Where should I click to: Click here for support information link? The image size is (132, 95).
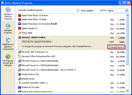[37, 41]
